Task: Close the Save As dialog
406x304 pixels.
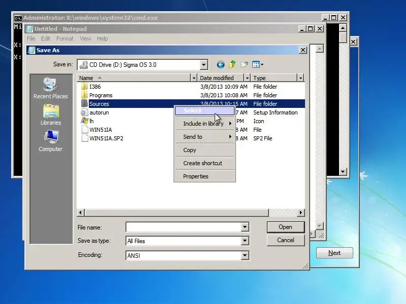Action: (303, 50)
